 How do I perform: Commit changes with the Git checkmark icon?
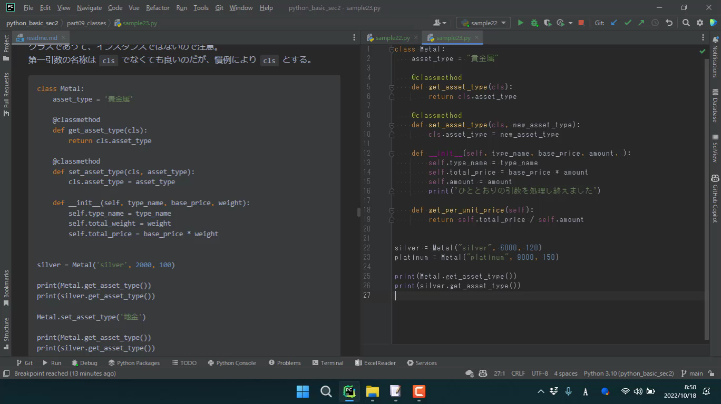628,23
